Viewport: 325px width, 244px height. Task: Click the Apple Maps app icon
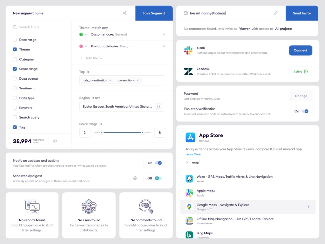(189, 193)
